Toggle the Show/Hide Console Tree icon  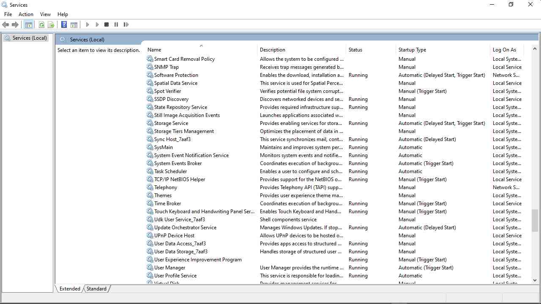28,25
